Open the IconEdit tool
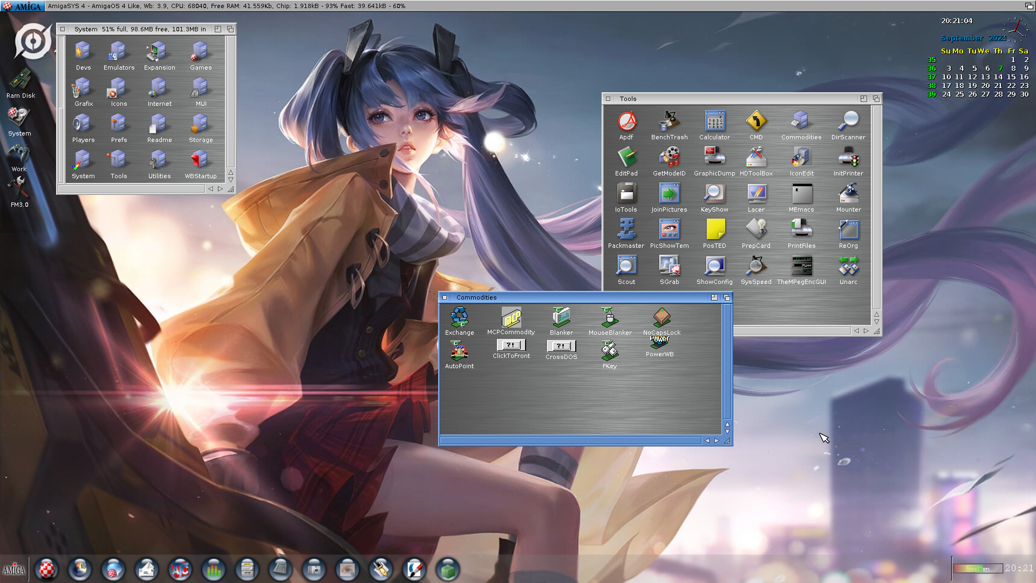The width and height of the screenshot is (1036, 583). (801, 158)
